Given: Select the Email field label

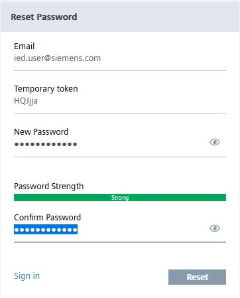Looking at the screenshot, I should [x=24, y=46].
